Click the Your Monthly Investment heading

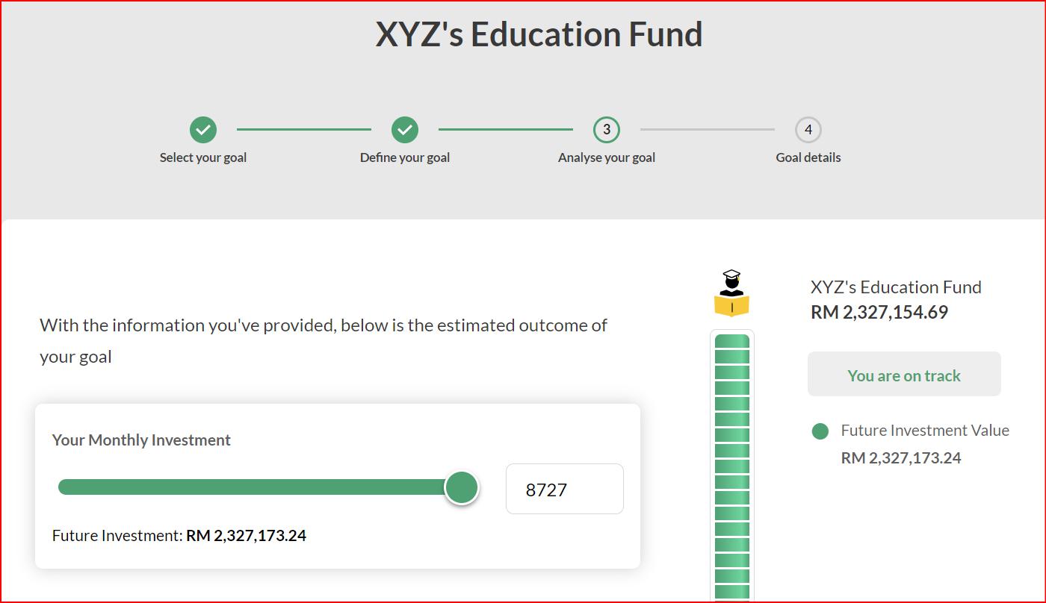coord(141,440)
